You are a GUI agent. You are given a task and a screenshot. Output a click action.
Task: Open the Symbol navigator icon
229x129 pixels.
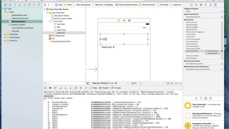tap(10, 5)
